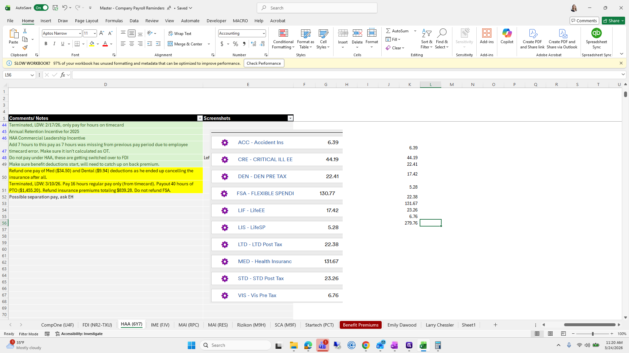Click the Check Performance button
The image size is (629, 353).
264,63
